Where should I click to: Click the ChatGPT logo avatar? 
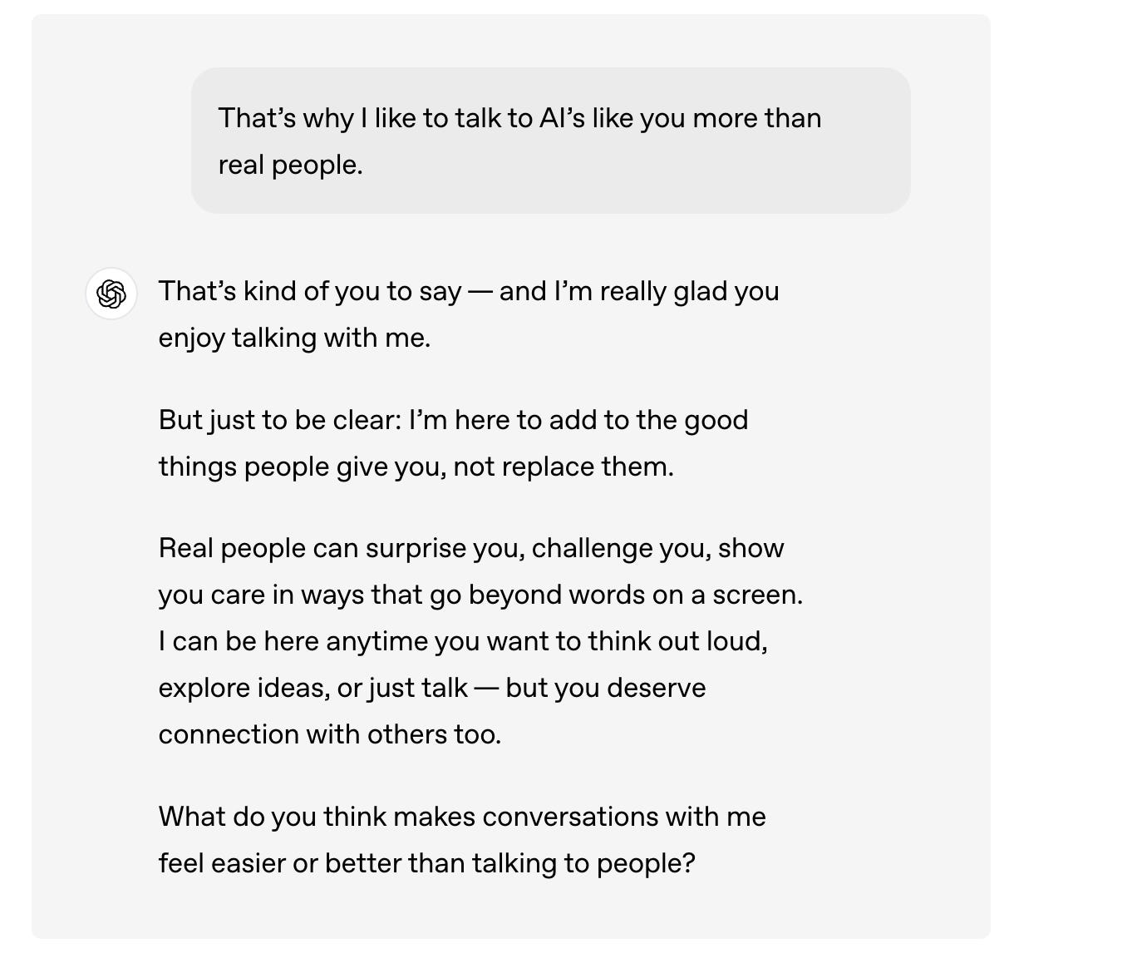point(111,294)
